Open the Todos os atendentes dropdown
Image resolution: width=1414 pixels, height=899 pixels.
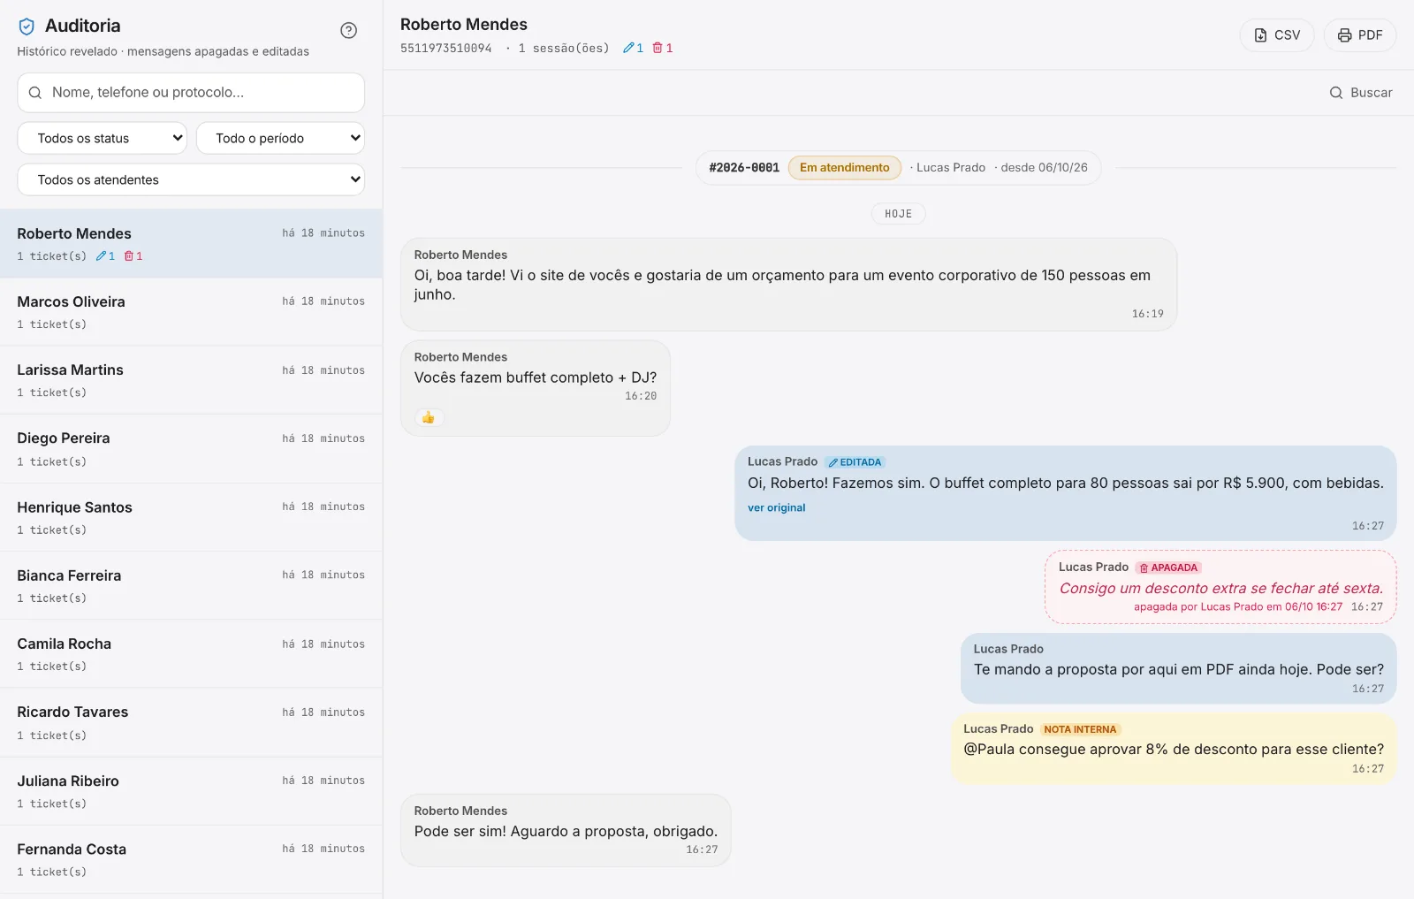click(x=191, y=179)
